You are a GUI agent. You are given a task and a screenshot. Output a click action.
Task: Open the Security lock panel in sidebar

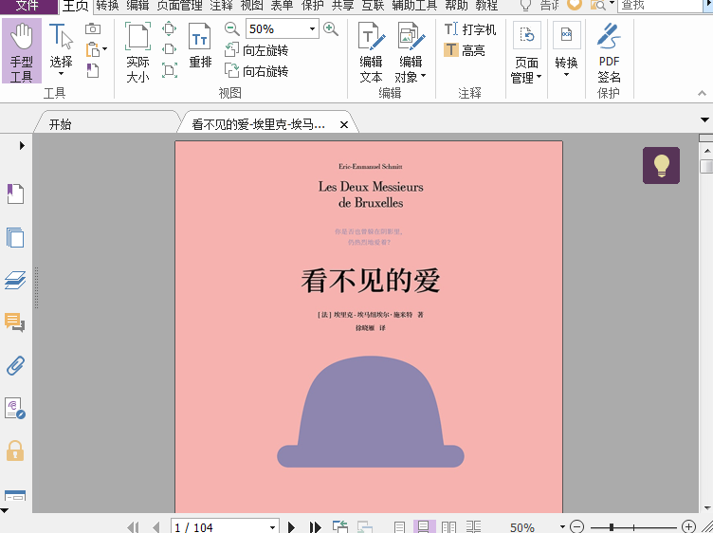[x=15, y=450]
